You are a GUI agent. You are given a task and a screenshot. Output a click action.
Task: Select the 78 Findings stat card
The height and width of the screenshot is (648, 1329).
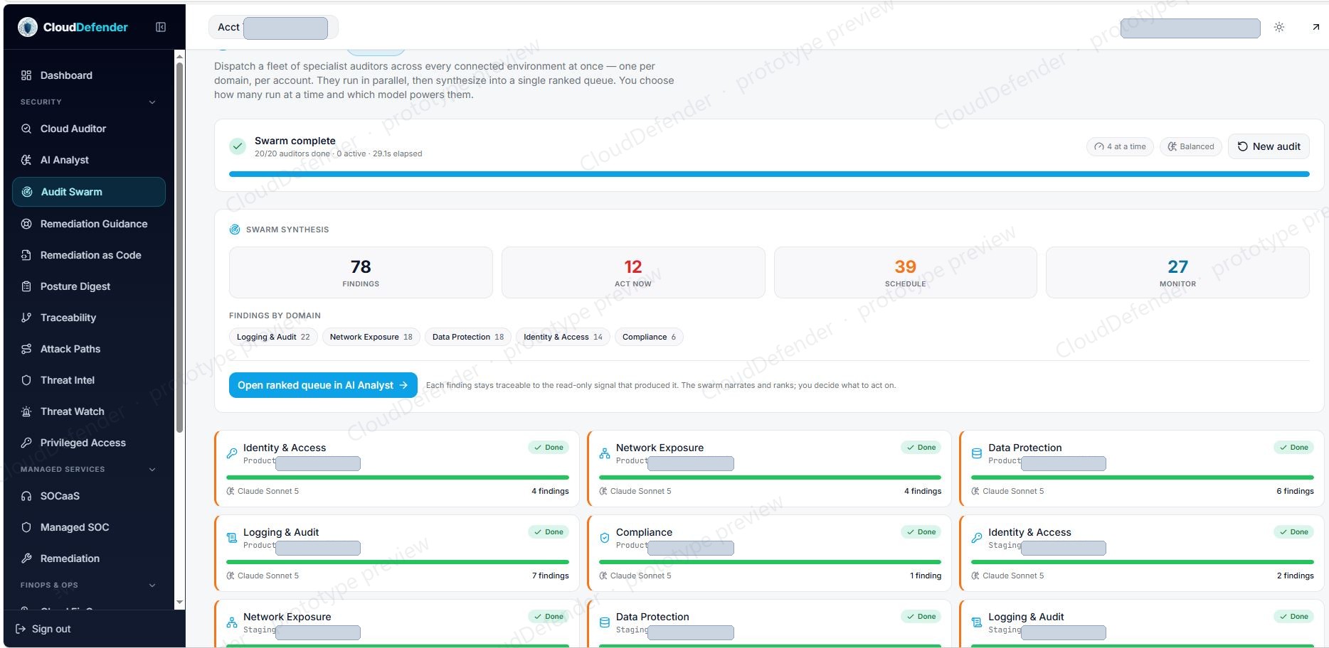point(361,272)
